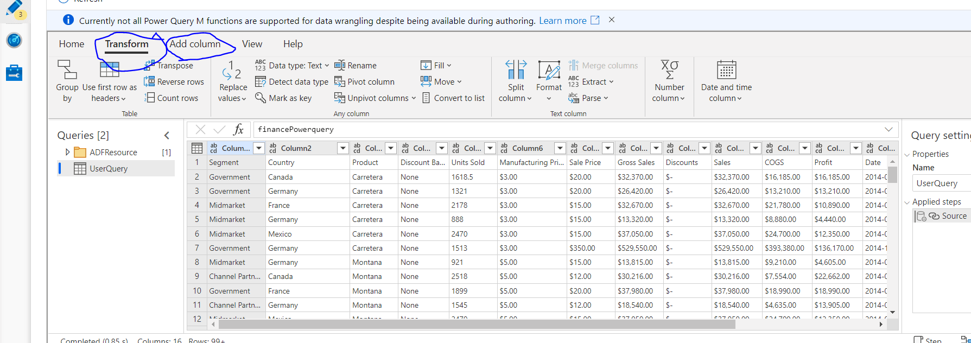The width and height of the screenshot is (971, 343).
Task: Open the View tab
Action: 252,44
